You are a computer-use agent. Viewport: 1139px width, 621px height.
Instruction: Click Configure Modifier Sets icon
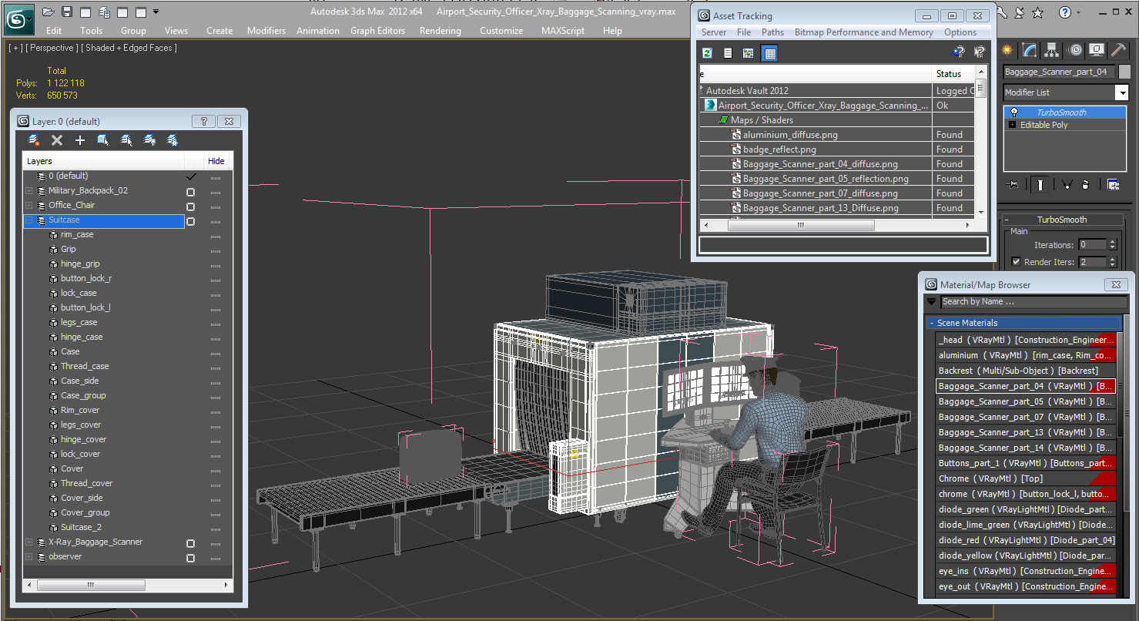[1113, 185]
